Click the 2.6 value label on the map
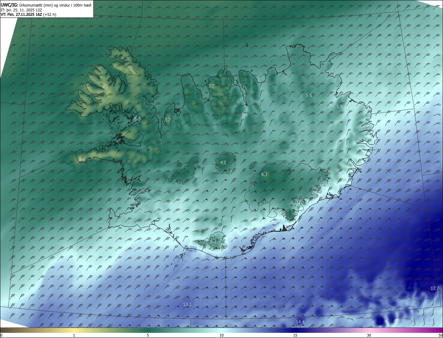The image size is (443, 338). point(82,159)
